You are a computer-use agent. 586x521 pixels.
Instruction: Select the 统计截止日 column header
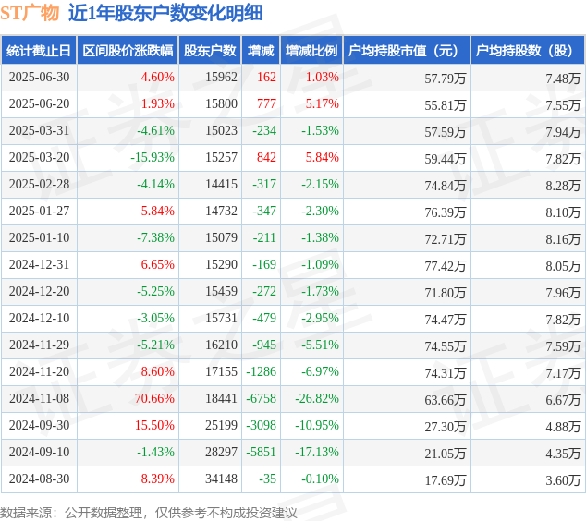point(39,51)
